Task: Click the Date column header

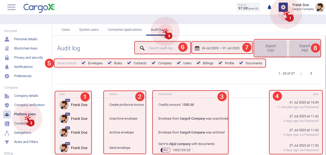Action: tap(316, 94)
